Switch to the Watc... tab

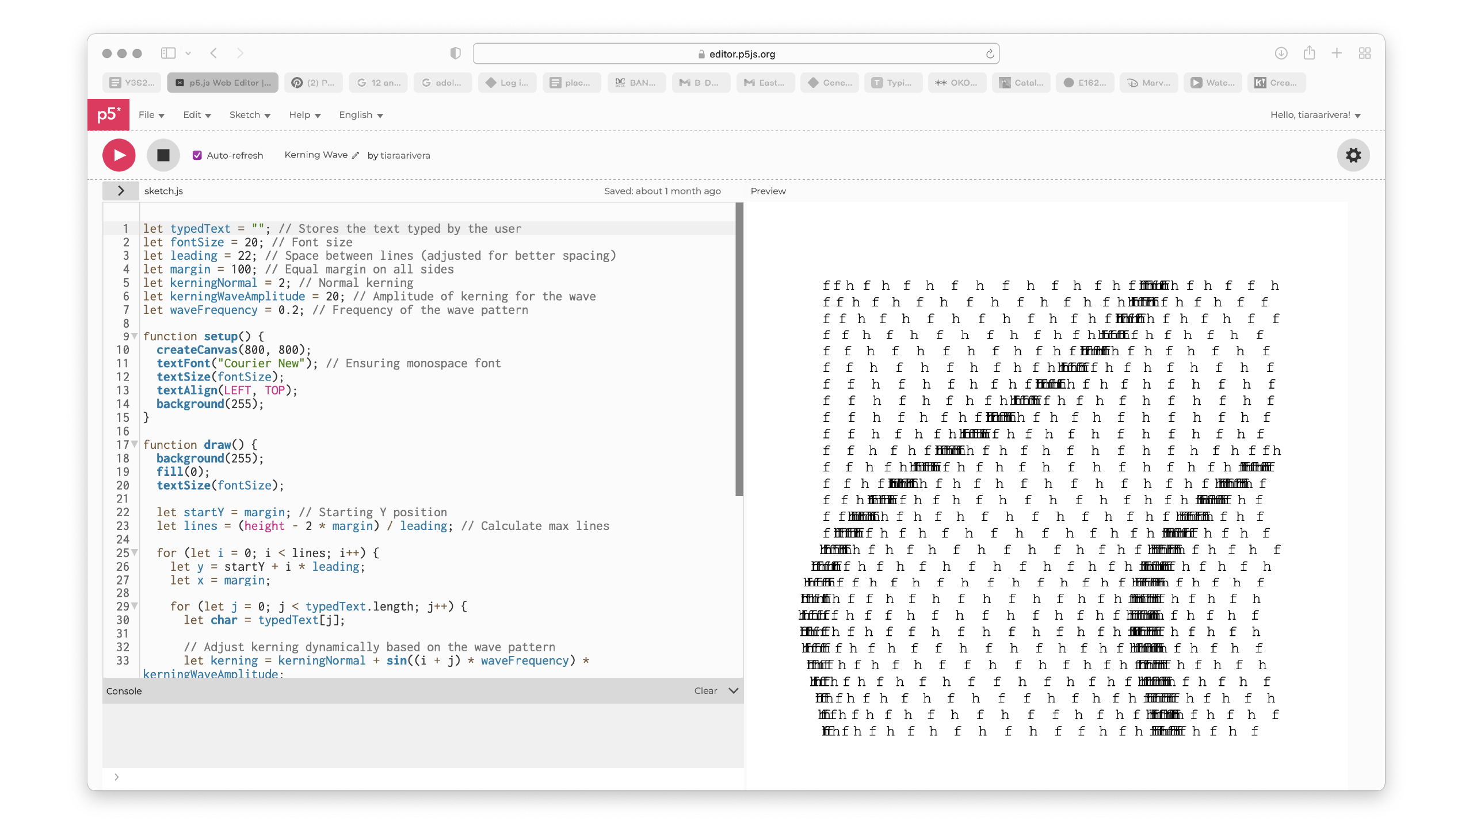point(1213,83)
